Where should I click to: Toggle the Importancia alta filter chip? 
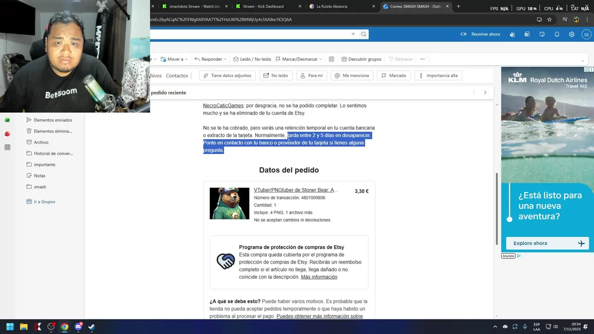(438, 76)
